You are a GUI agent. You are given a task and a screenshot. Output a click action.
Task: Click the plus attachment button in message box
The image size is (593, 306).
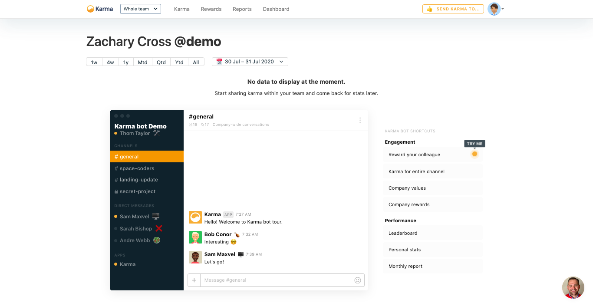click(x=194, y=280)
